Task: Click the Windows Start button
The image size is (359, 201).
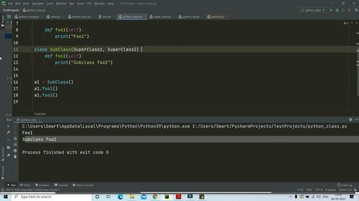Action: tap(6, 197)
